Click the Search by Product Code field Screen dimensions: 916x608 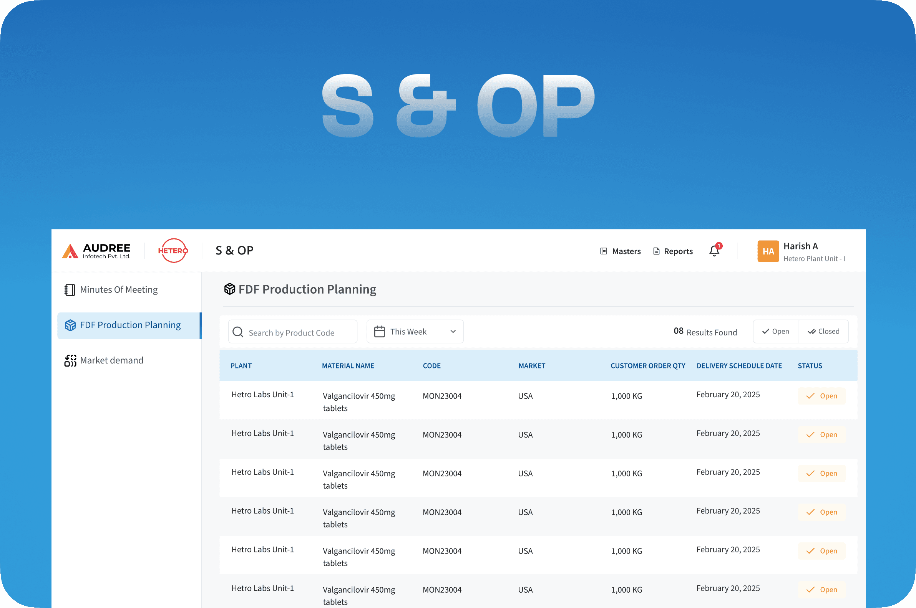(x=299, y=333)
